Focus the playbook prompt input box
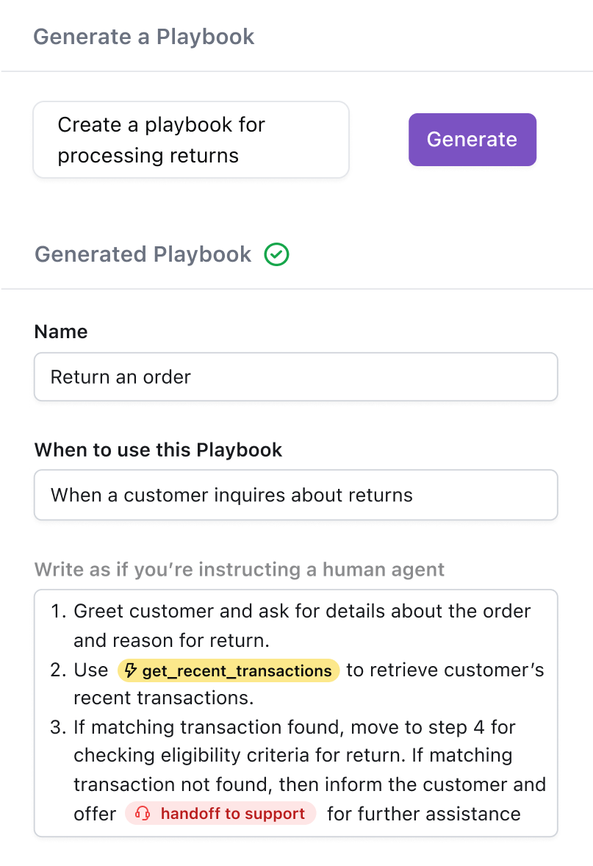593x866 pixels. coord(190,140)
